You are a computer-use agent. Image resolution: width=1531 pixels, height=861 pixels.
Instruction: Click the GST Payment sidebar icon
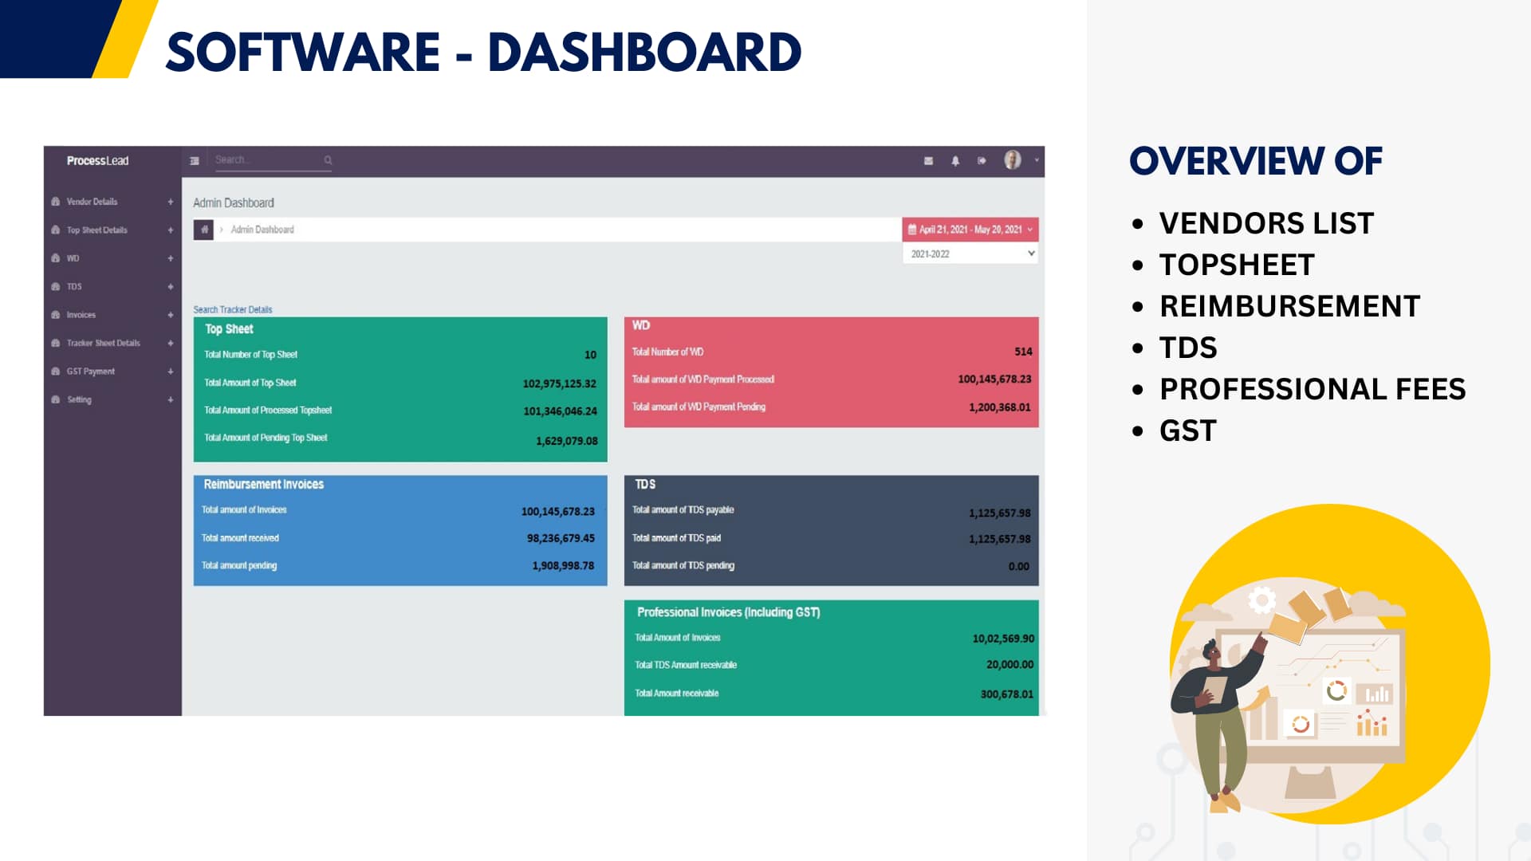click(x=56, y=372)
